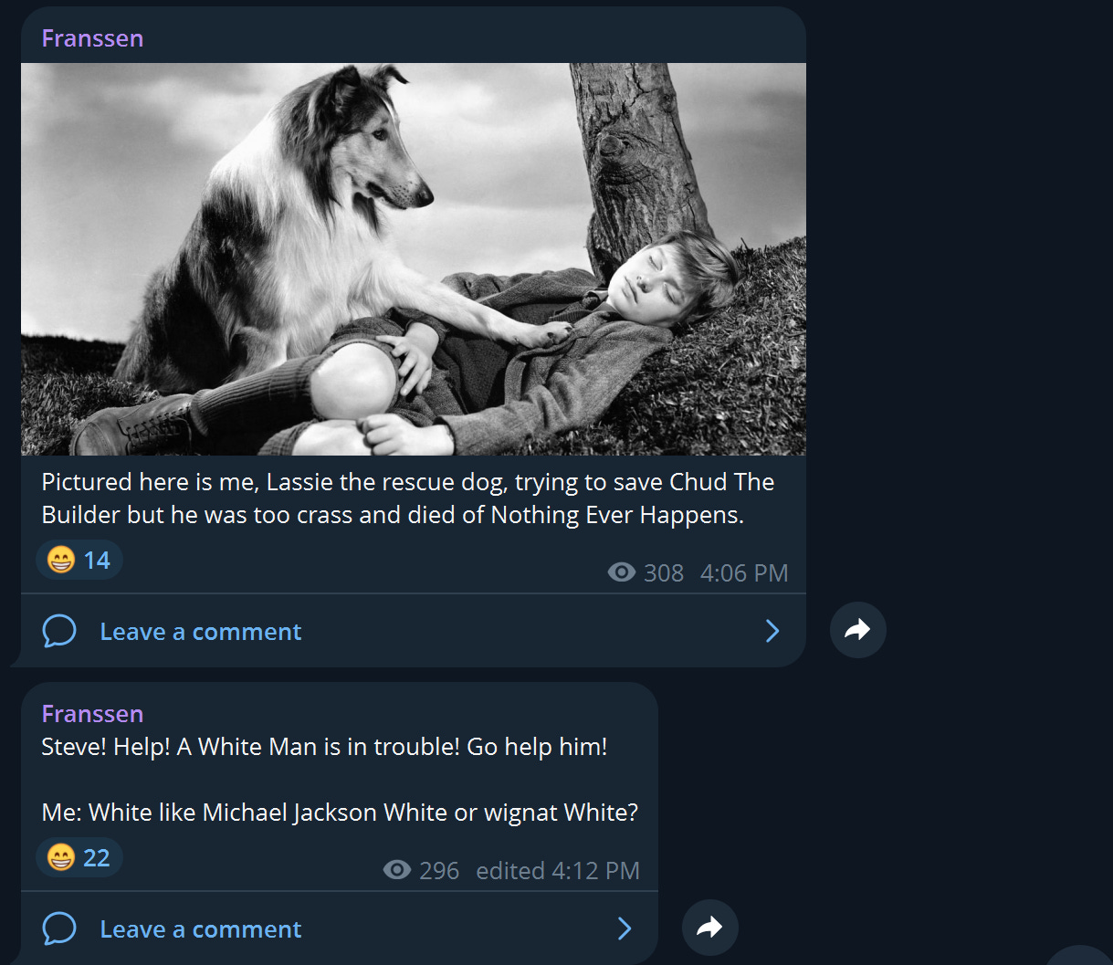Expand comments via chevron on the second post
Screen dimensions: 1113x965
[625, 928]
